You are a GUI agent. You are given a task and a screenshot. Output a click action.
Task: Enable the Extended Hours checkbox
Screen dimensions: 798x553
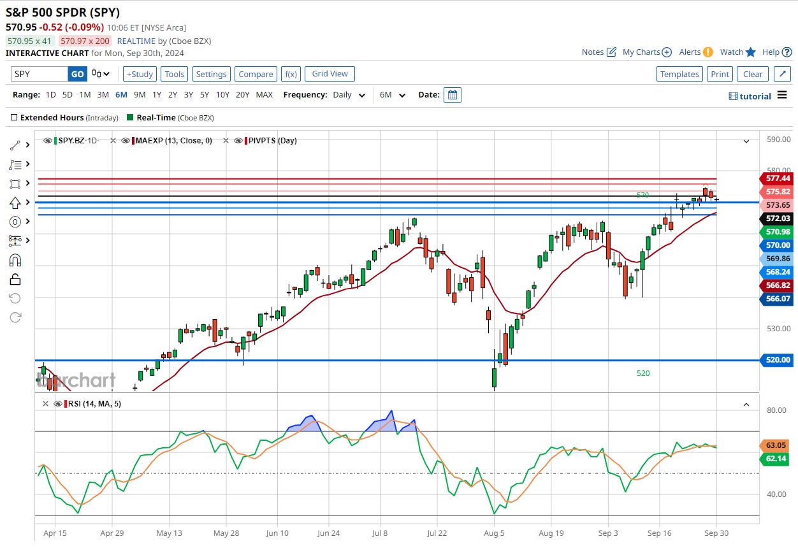pos(14,118)
